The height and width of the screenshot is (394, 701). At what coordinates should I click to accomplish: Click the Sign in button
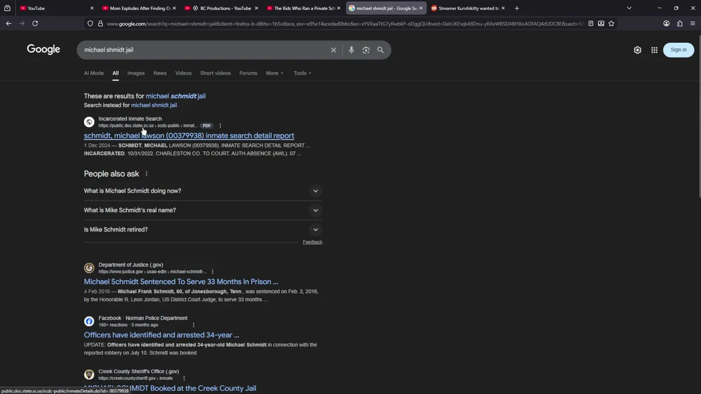tap(679, 50)
